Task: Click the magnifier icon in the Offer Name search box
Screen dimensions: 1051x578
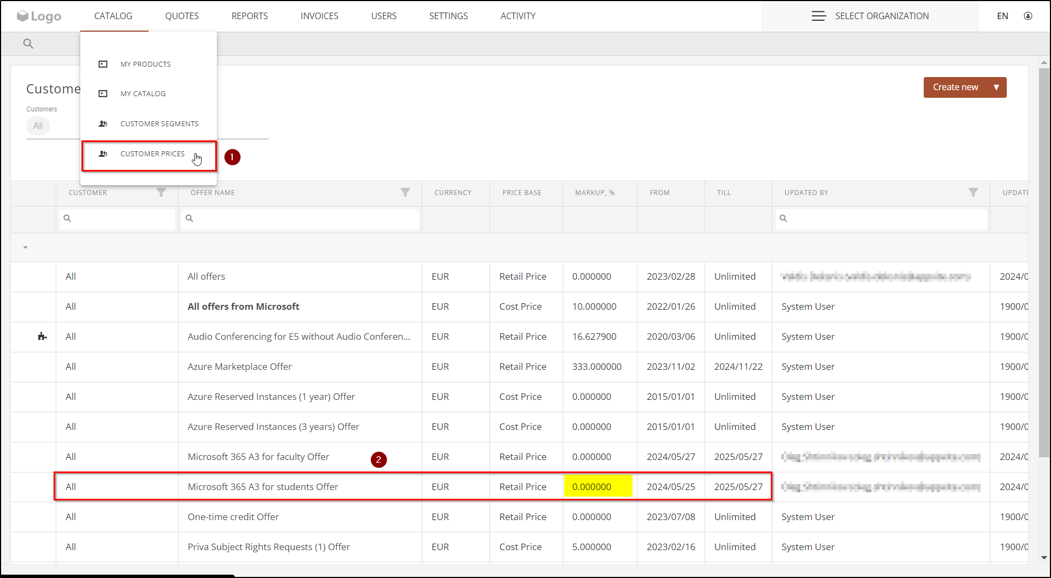Action: coord(190,218)
